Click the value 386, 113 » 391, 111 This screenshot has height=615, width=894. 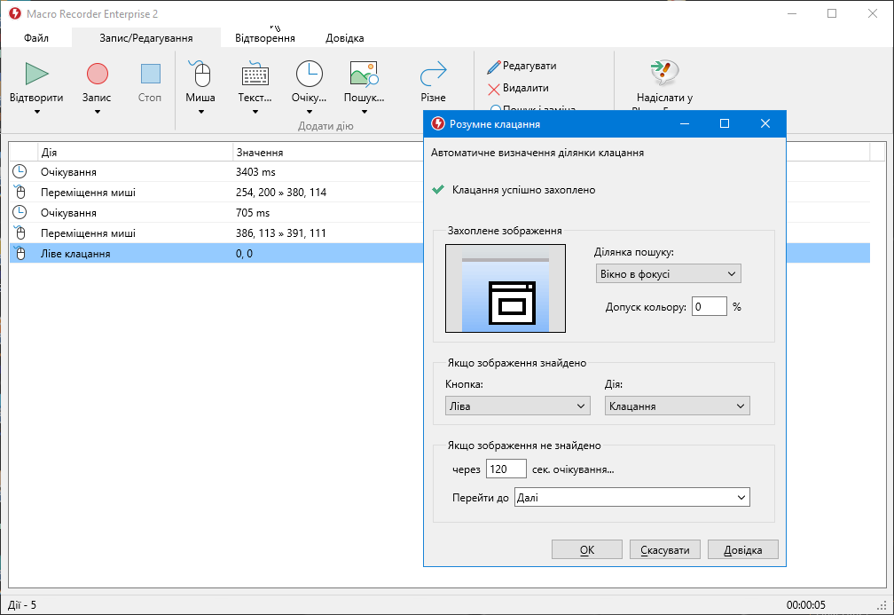[281, 233]
